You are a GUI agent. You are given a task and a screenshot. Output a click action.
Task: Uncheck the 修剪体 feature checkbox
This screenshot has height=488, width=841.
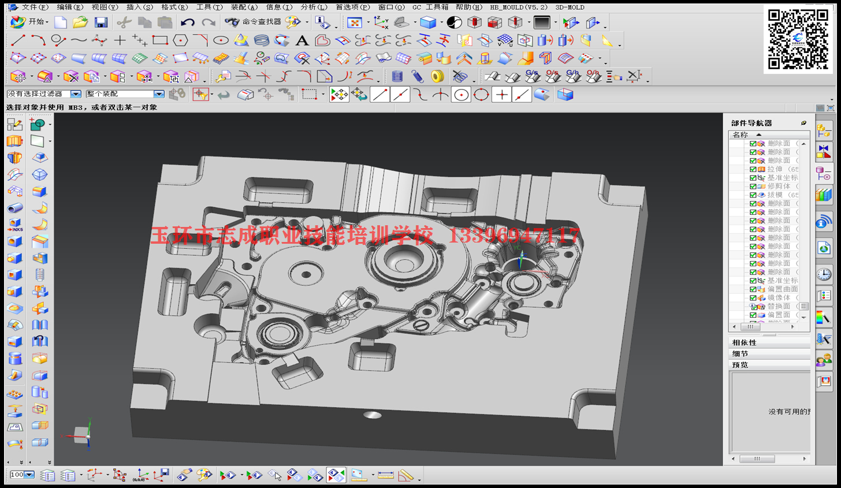click(x=753, y=186)
